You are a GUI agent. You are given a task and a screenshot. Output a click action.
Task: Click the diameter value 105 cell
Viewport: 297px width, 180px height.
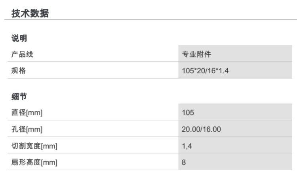coord(188,113)
